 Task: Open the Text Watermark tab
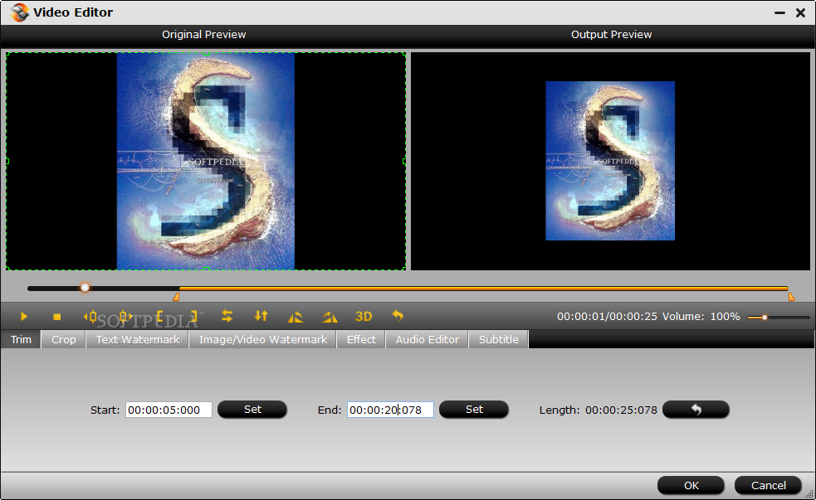point(138,339)
